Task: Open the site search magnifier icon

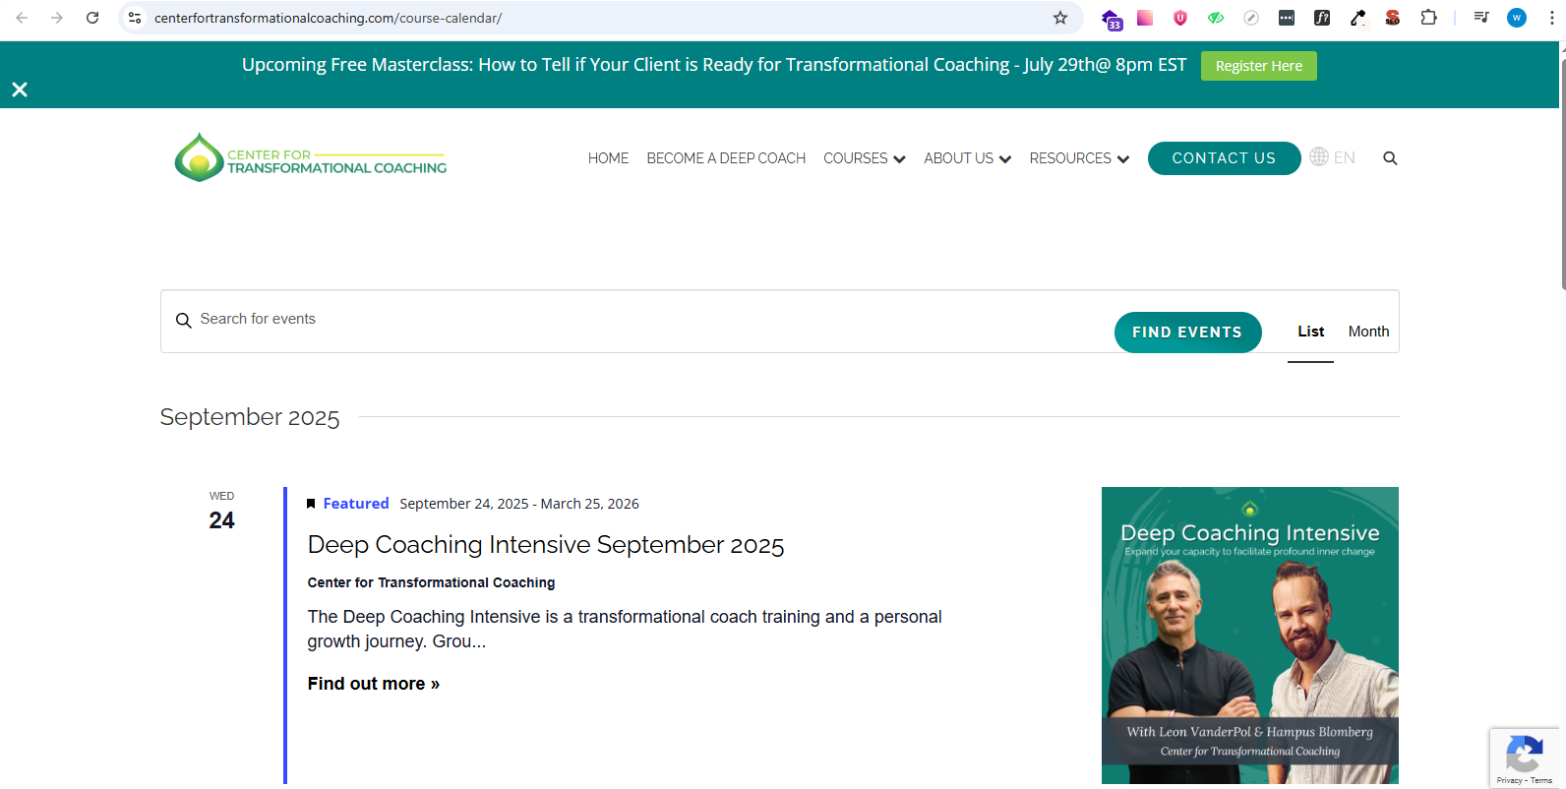Action: tap(1390, 158)
